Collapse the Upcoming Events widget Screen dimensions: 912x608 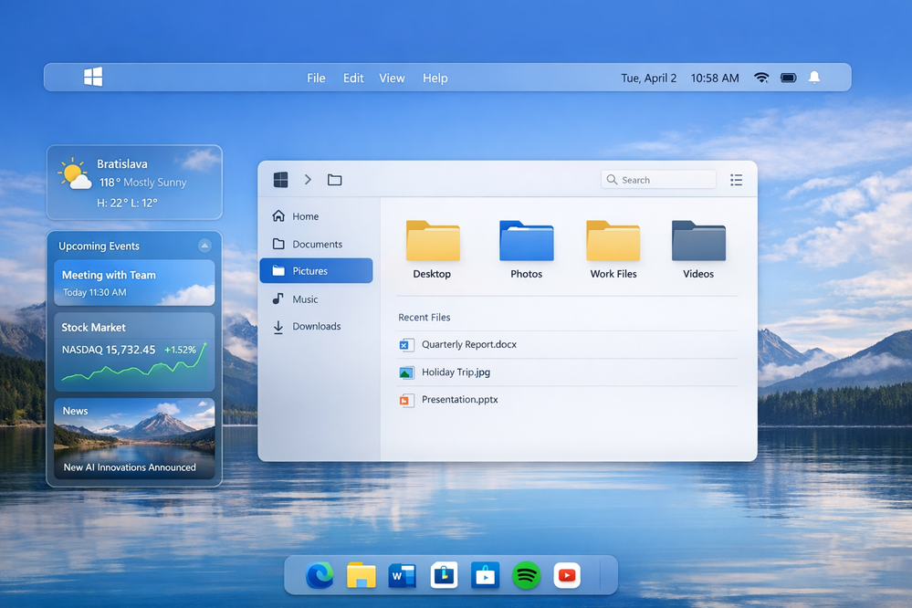pyautogui.click(x=204, y=246)
